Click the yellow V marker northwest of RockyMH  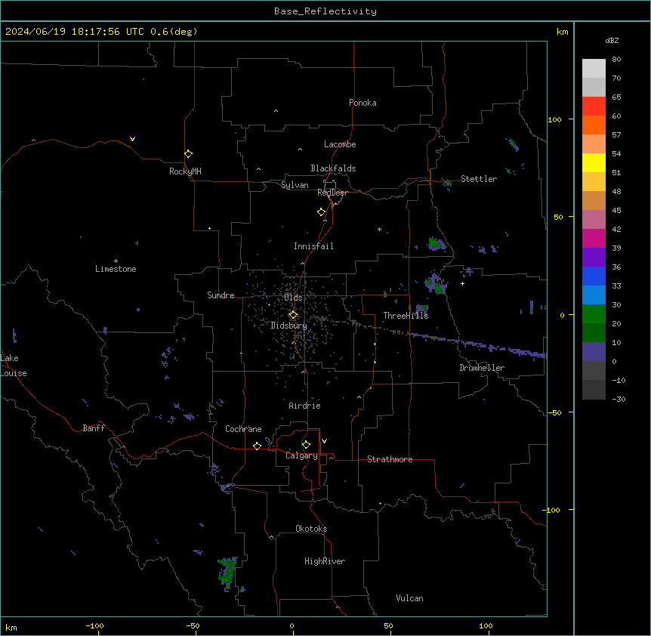point(132,139)
